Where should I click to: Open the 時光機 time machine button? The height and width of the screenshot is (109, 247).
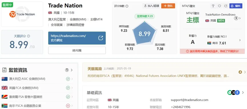77,51
